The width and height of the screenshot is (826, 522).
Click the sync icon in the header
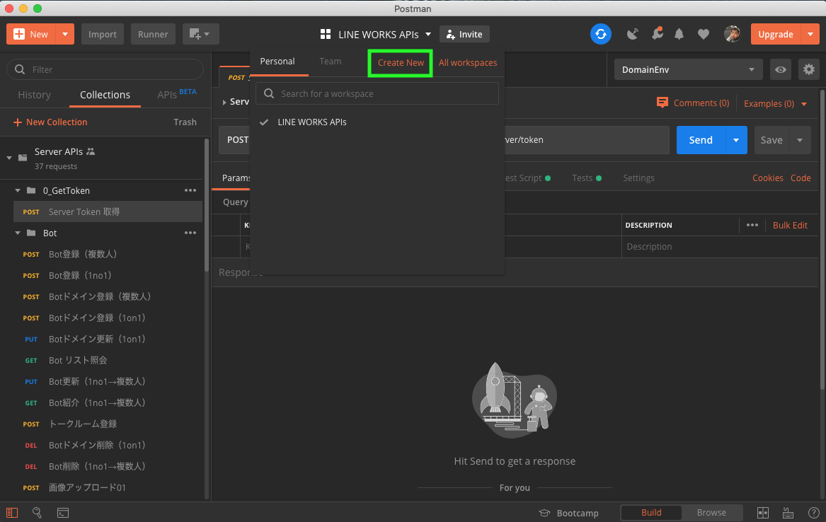point(600,34)
